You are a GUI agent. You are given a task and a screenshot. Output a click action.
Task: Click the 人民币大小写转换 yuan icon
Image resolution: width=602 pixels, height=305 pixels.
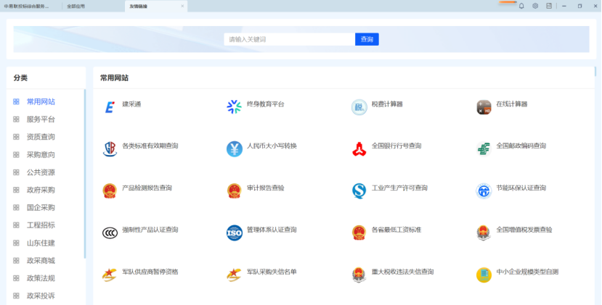234,149
